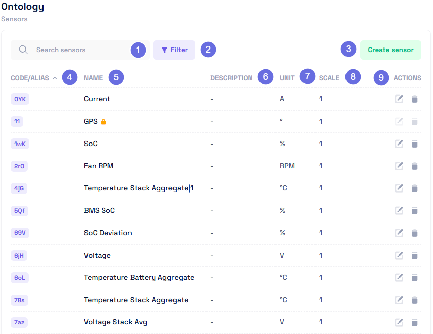Edit the Fan RPM sensor
The image size is (433, 334).
pos(399,166)
